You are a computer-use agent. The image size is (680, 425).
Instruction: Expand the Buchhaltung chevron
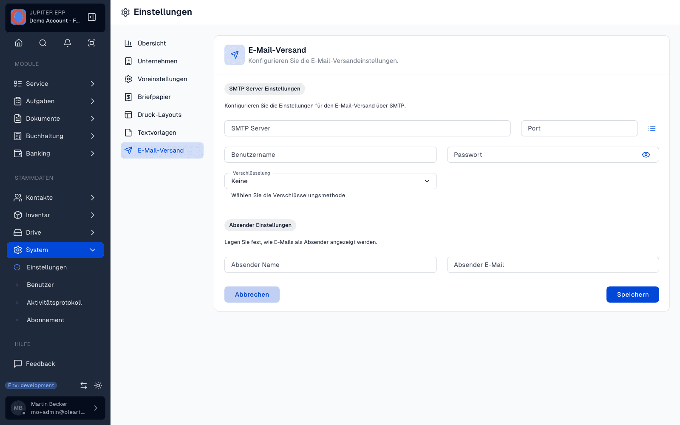pyautogui.click(x=93, y=136)
